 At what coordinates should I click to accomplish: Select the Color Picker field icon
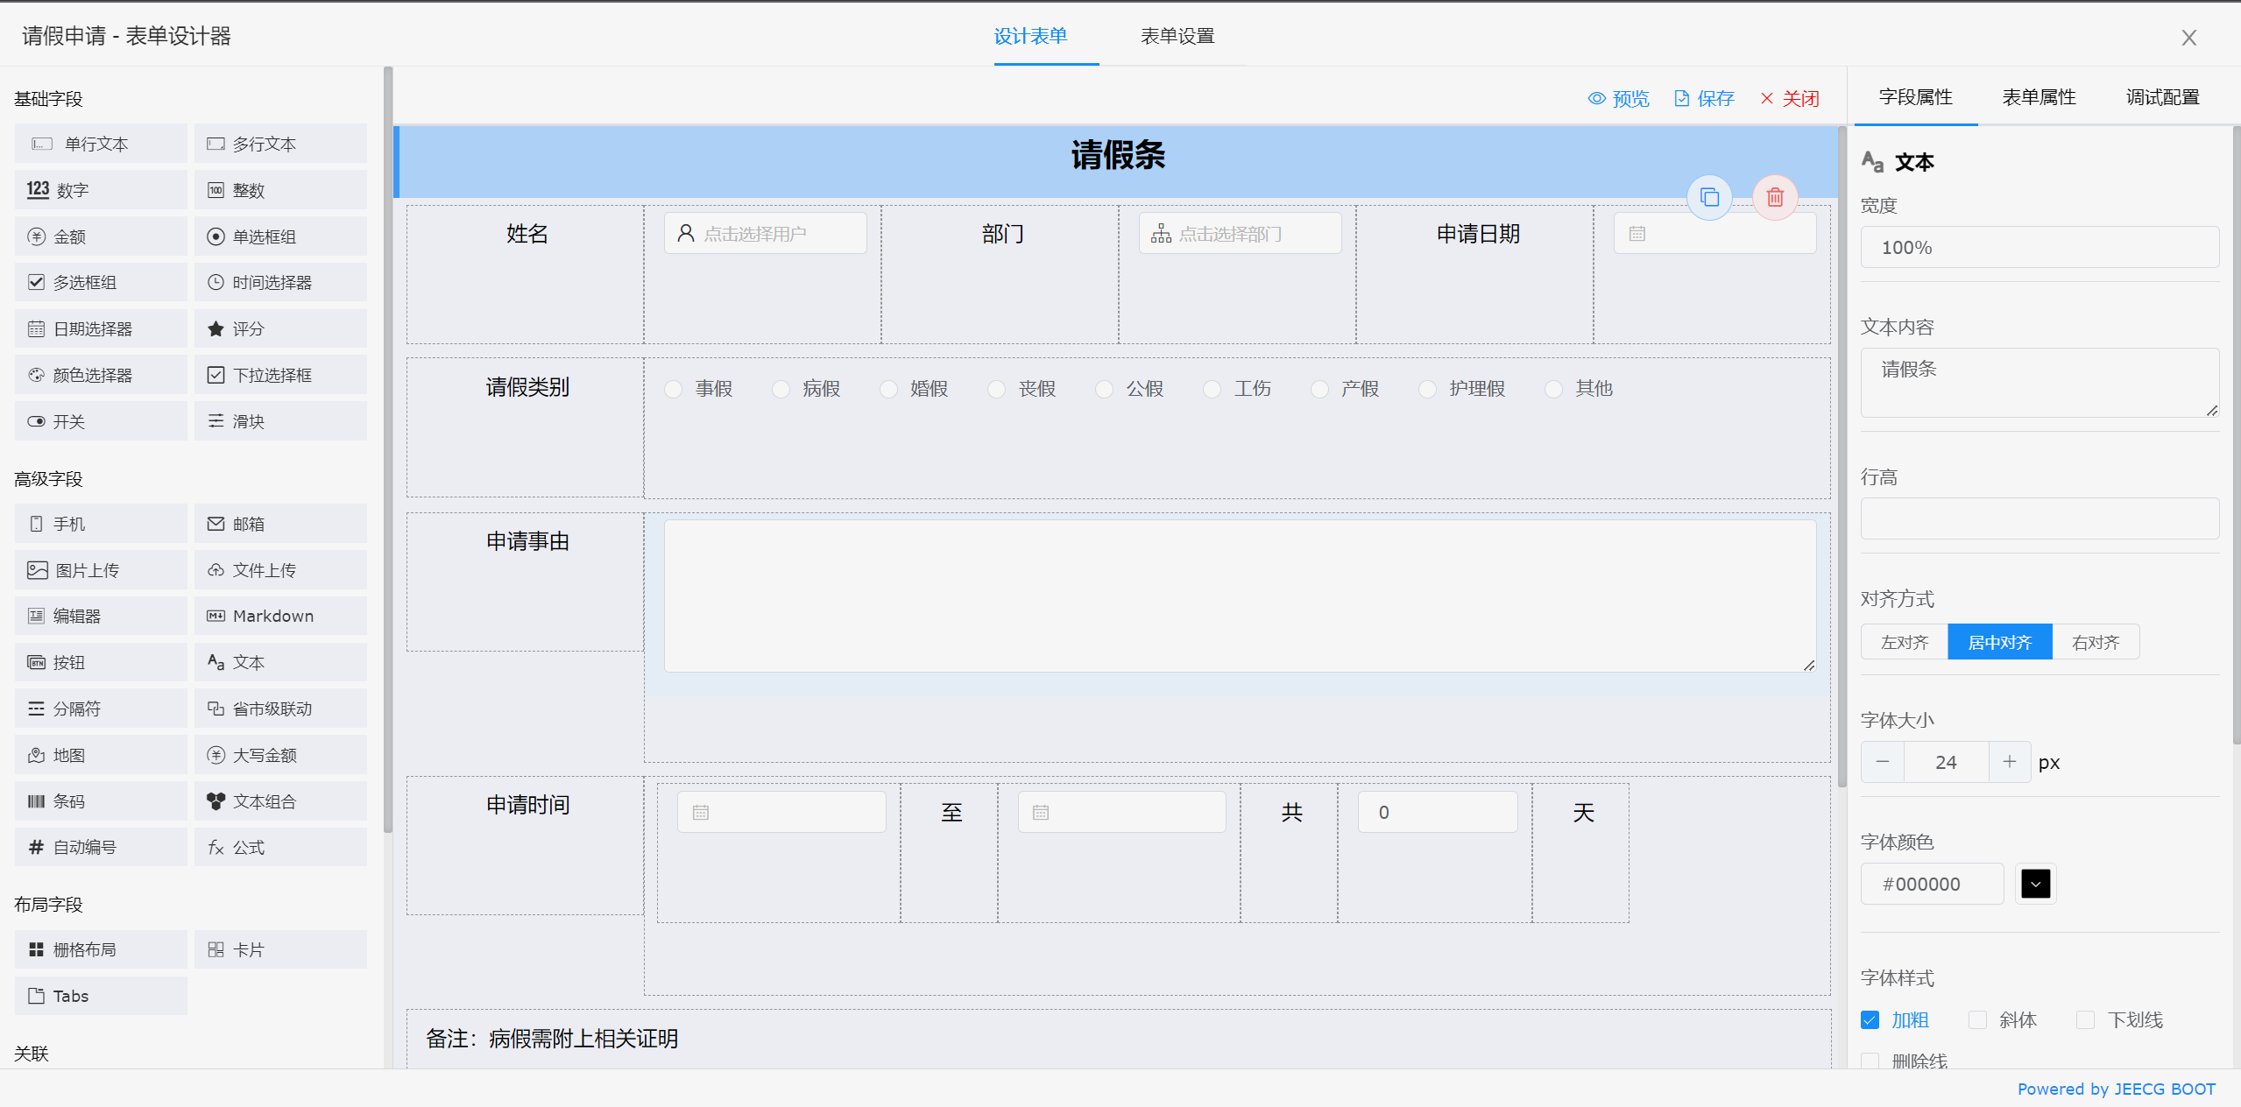pyautogui.click(x=36, y=375)
